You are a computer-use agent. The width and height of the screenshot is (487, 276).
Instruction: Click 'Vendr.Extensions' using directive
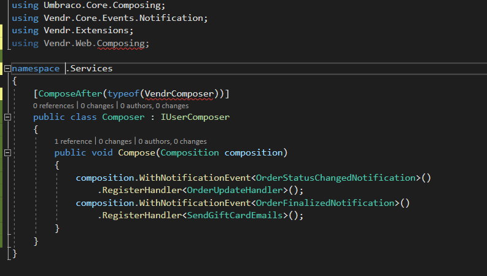pyautogui.click(x=86, y=31)
